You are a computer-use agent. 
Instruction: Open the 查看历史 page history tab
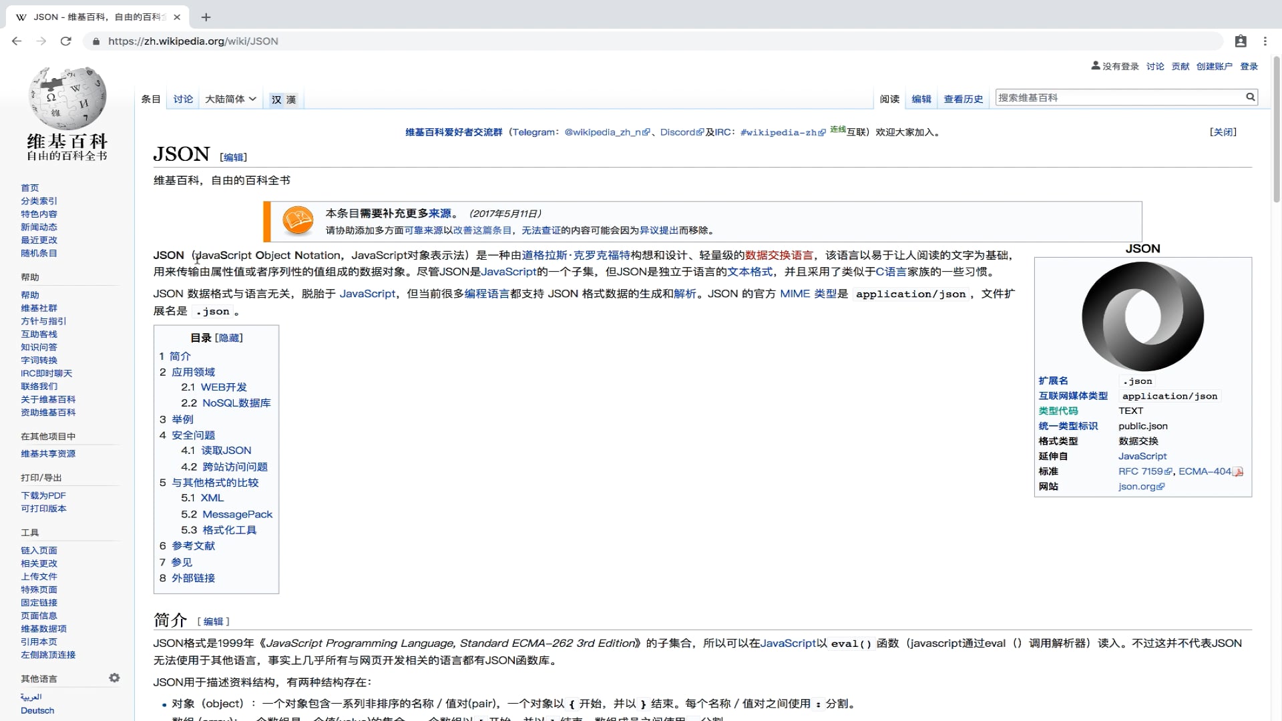[x=963, y=99]
